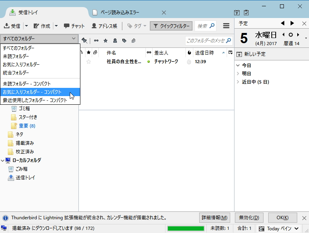Select 統合フォルダー menu entry
The width and height of the screenshot is (309, 233).
coord(40,73)
